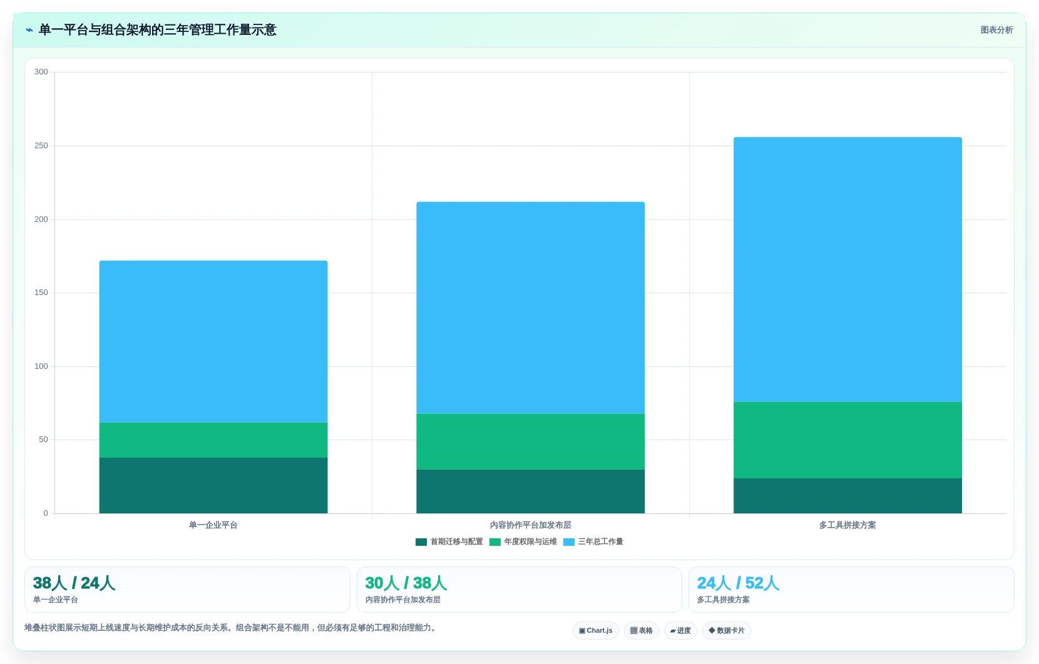
Task: Click the 0 y-axis tick label
Action: point(46,513)
